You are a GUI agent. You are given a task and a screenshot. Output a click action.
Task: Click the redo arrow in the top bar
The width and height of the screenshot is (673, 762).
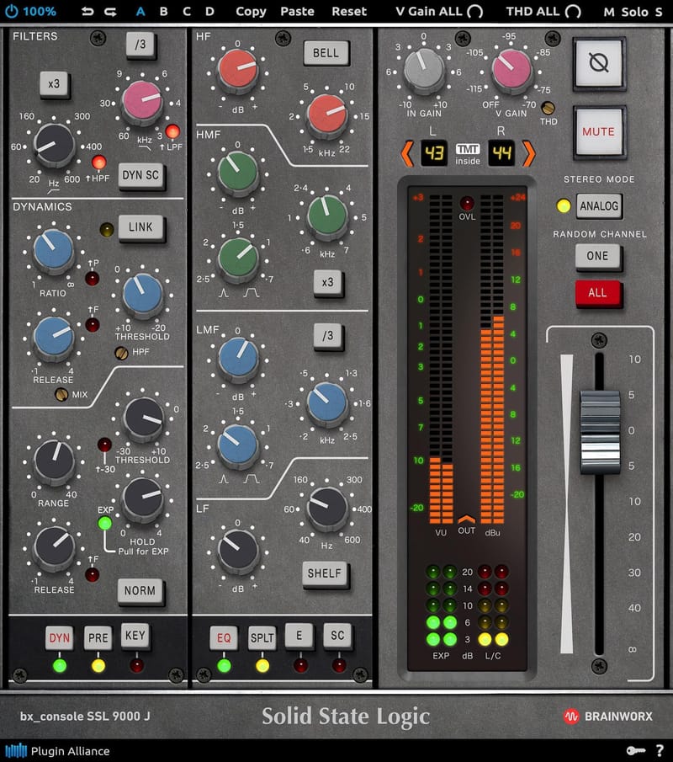[111, 12]
